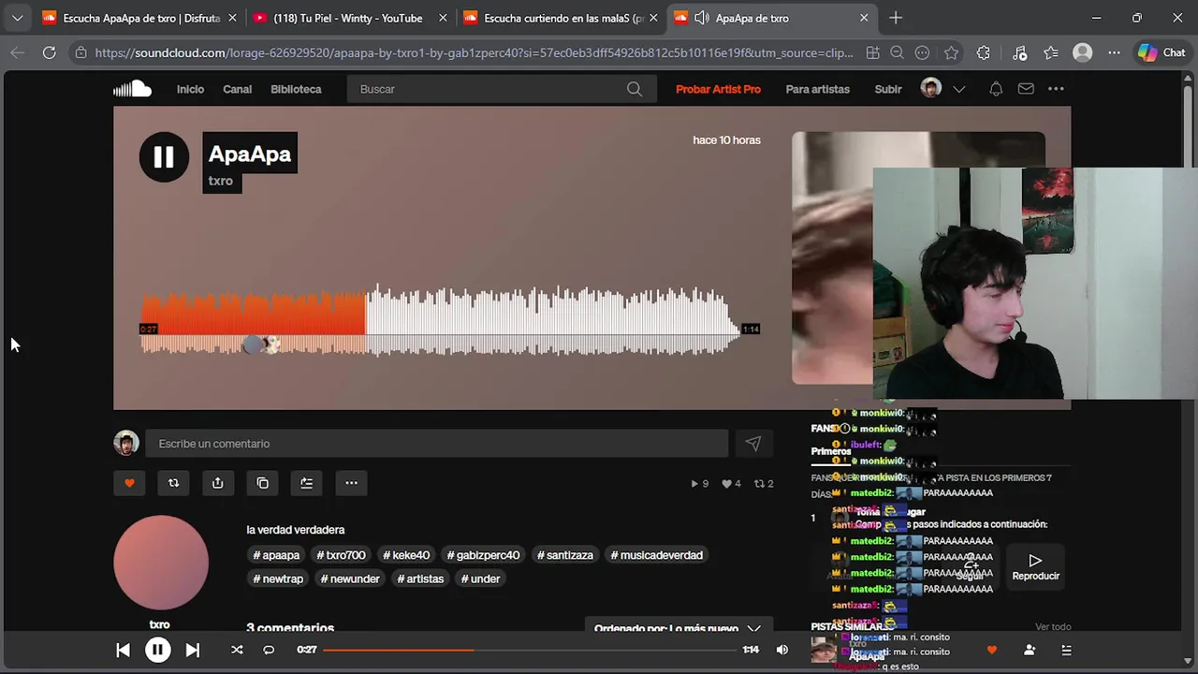Image resolution: width=1198 pixels, height=674 pixels.
Task: Click the search magnifier icon
Action: [635, 89]
